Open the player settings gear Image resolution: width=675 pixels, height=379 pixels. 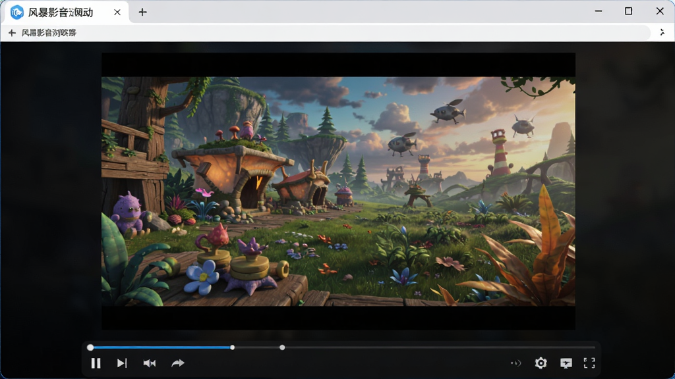[541, 363]
